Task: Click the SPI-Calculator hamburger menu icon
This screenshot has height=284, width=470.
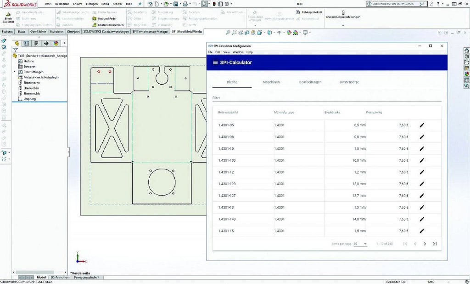Action: tap(215, 62)
